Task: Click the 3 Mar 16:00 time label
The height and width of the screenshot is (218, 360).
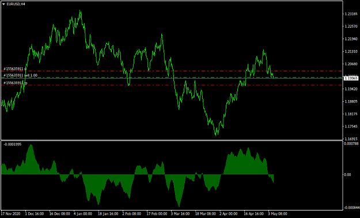Action: coord(180,214)
